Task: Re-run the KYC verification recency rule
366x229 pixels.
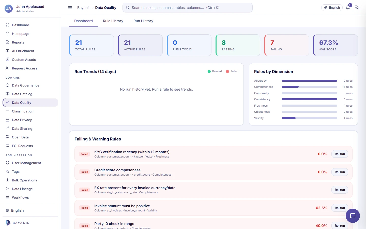Action: pyautogui.click(x=340, y=154)
